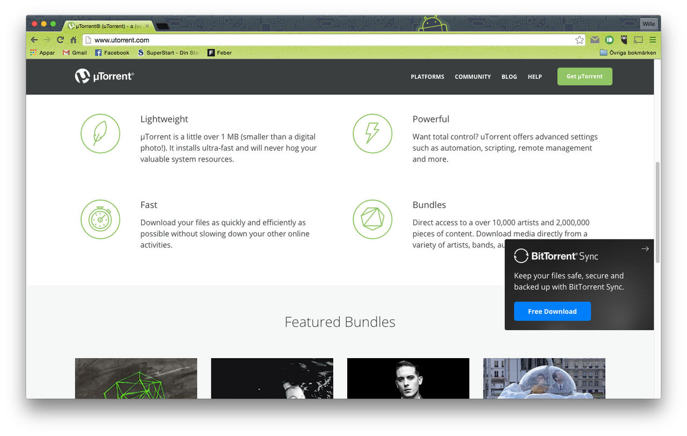Go to the BLOG page

pos(509,77)
